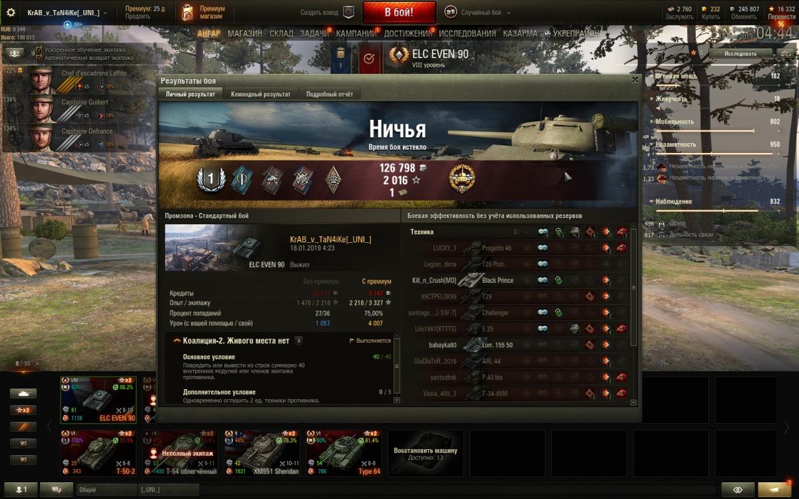Open the settings gear menu
This screenshot has height=499, width=799.
[x=11, y=12]
